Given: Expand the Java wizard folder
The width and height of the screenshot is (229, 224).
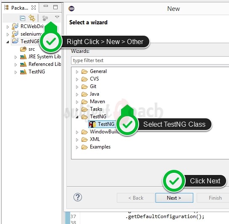Looking at the screenshot, I should (77, 94).
